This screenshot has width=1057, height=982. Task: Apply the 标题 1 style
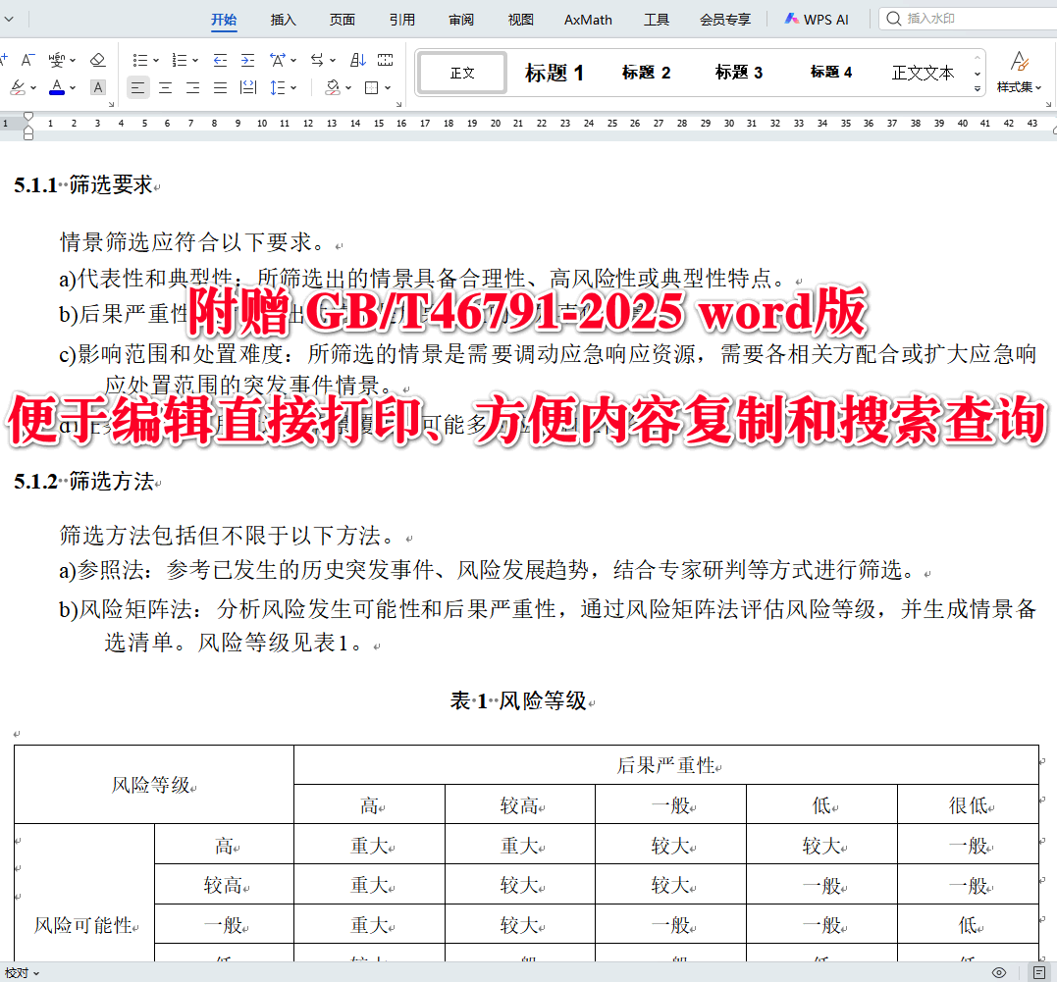pyautogui.click(x=555, y=72)
